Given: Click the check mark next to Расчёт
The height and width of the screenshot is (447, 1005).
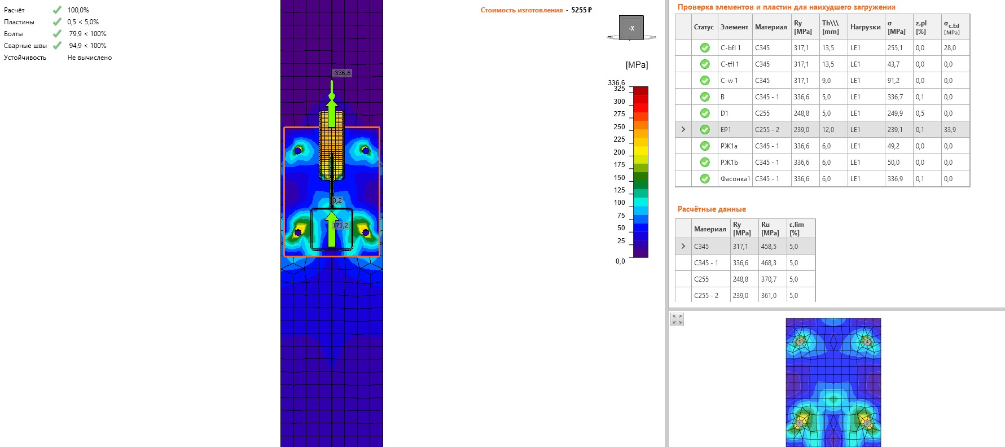Looking at the screenshot, I should tap(57, 10).
